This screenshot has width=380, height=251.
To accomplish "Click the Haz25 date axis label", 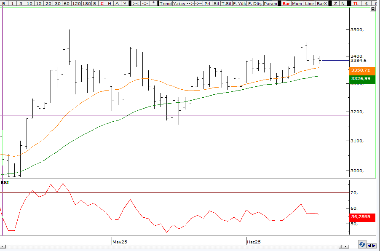I will click(254, 242).
